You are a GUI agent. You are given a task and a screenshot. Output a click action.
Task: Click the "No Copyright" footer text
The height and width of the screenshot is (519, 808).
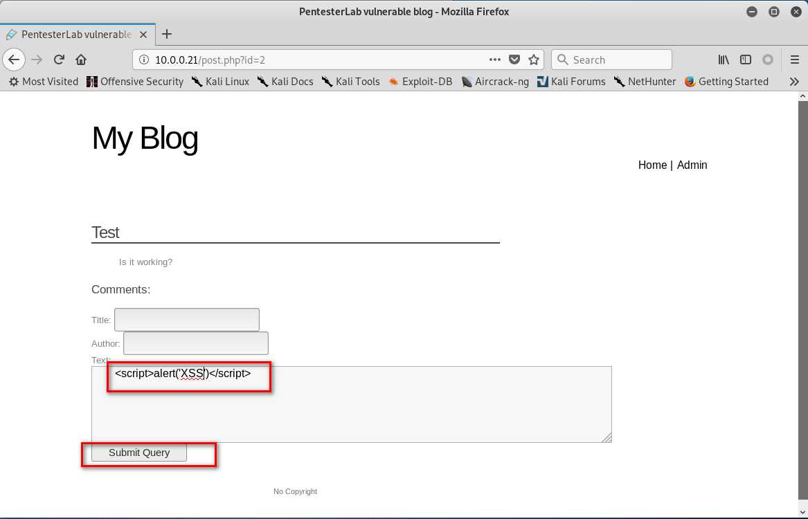(x=295, y=492)
